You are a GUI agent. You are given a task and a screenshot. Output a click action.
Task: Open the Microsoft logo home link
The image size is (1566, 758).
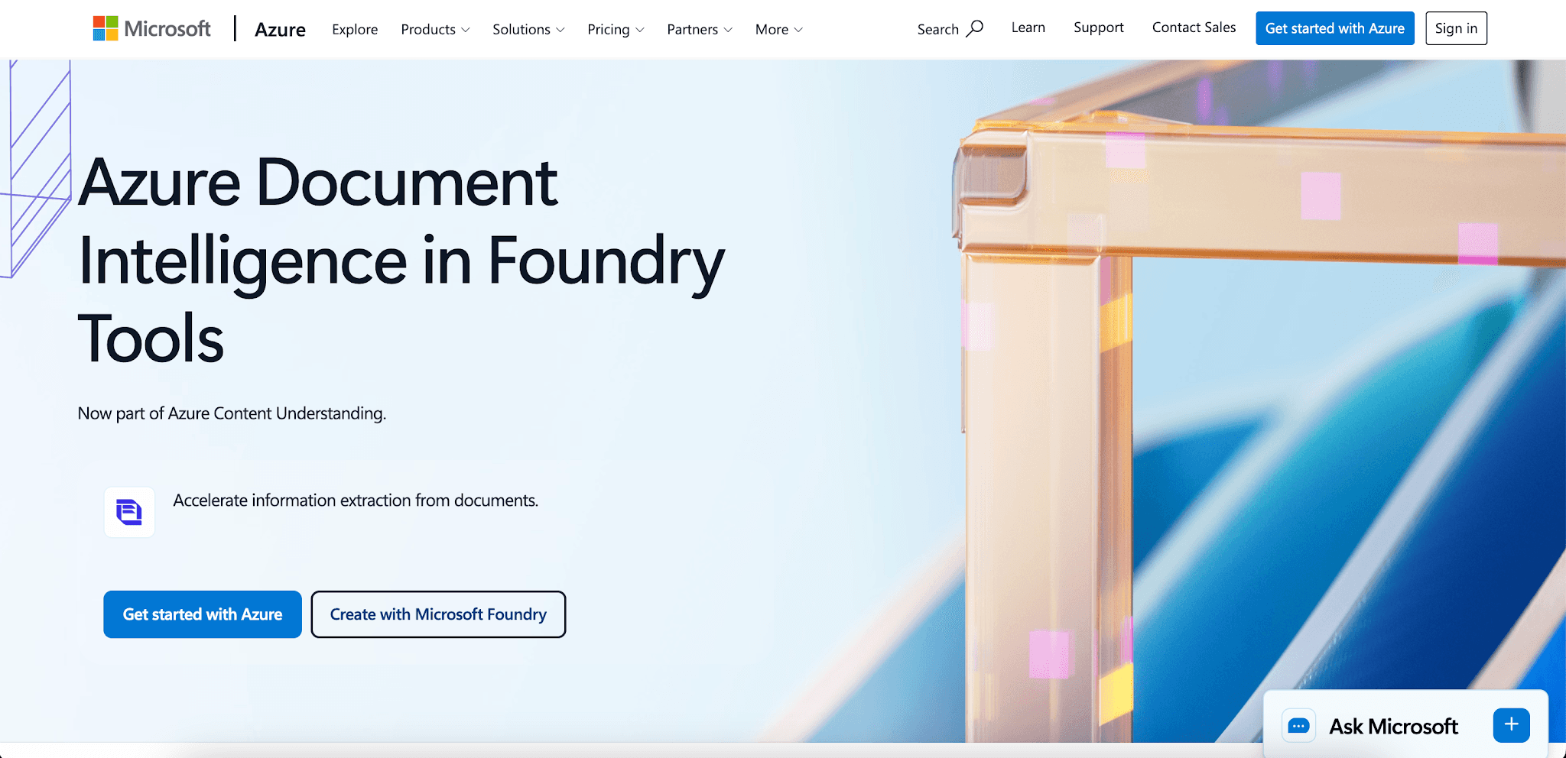151,29
